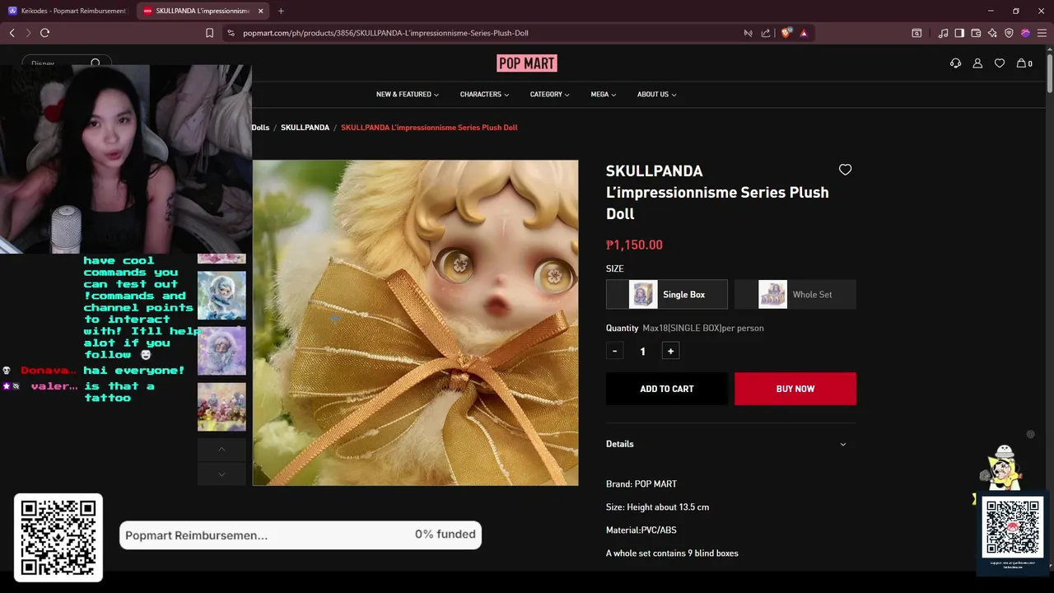Click the Brave Rewards triangle icon
Image resolution: width=1054 pixels, height=593 pixels.
(804, 33)
